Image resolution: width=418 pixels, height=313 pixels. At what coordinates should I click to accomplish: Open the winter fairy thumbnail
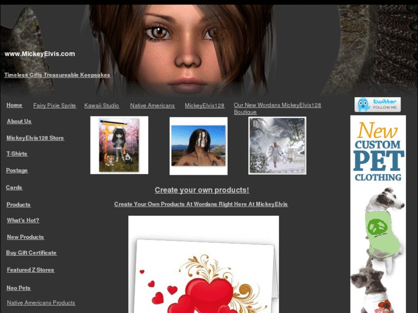coord(277,146)
